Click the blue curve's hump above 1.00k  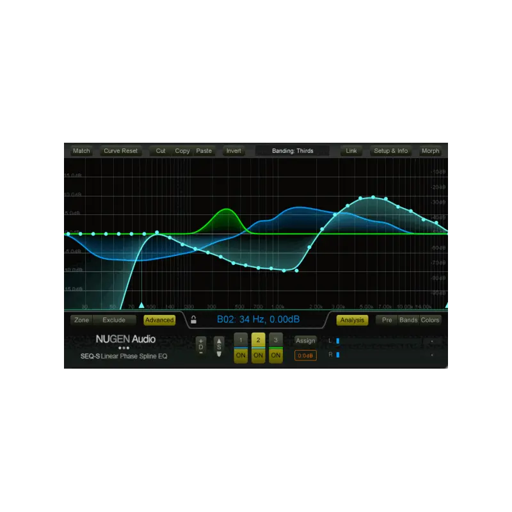coord(299,207)
